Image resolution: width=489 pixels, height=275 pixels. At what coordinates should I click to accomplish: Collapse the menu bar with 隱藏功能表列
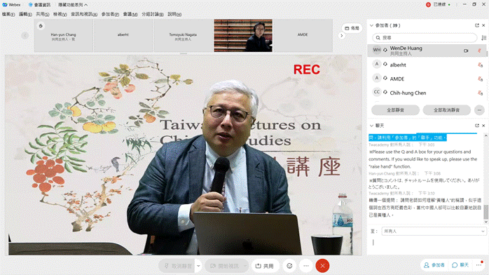[73, 5]
